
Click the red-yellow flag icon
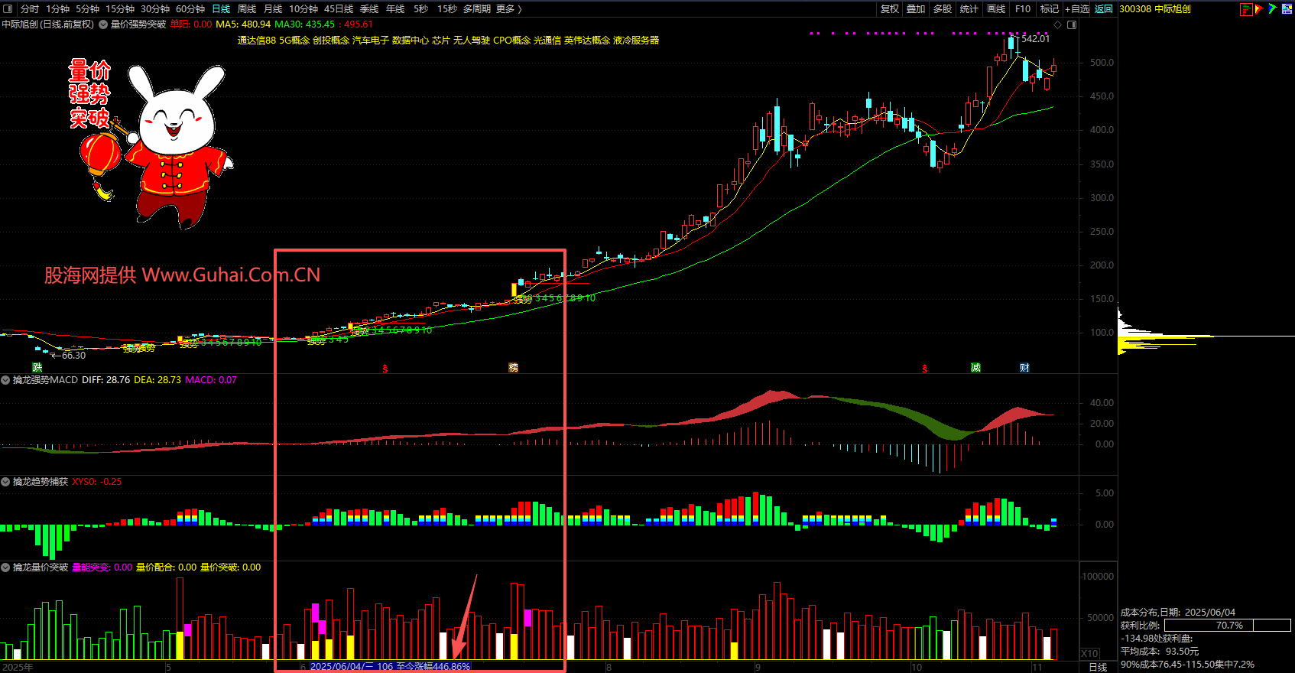coord(1259,9)
